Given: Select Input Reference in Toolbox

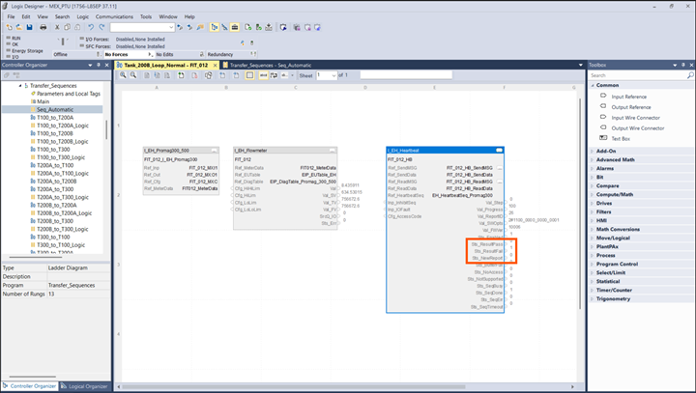Looking at the screenshot, I should coord(628,97).
